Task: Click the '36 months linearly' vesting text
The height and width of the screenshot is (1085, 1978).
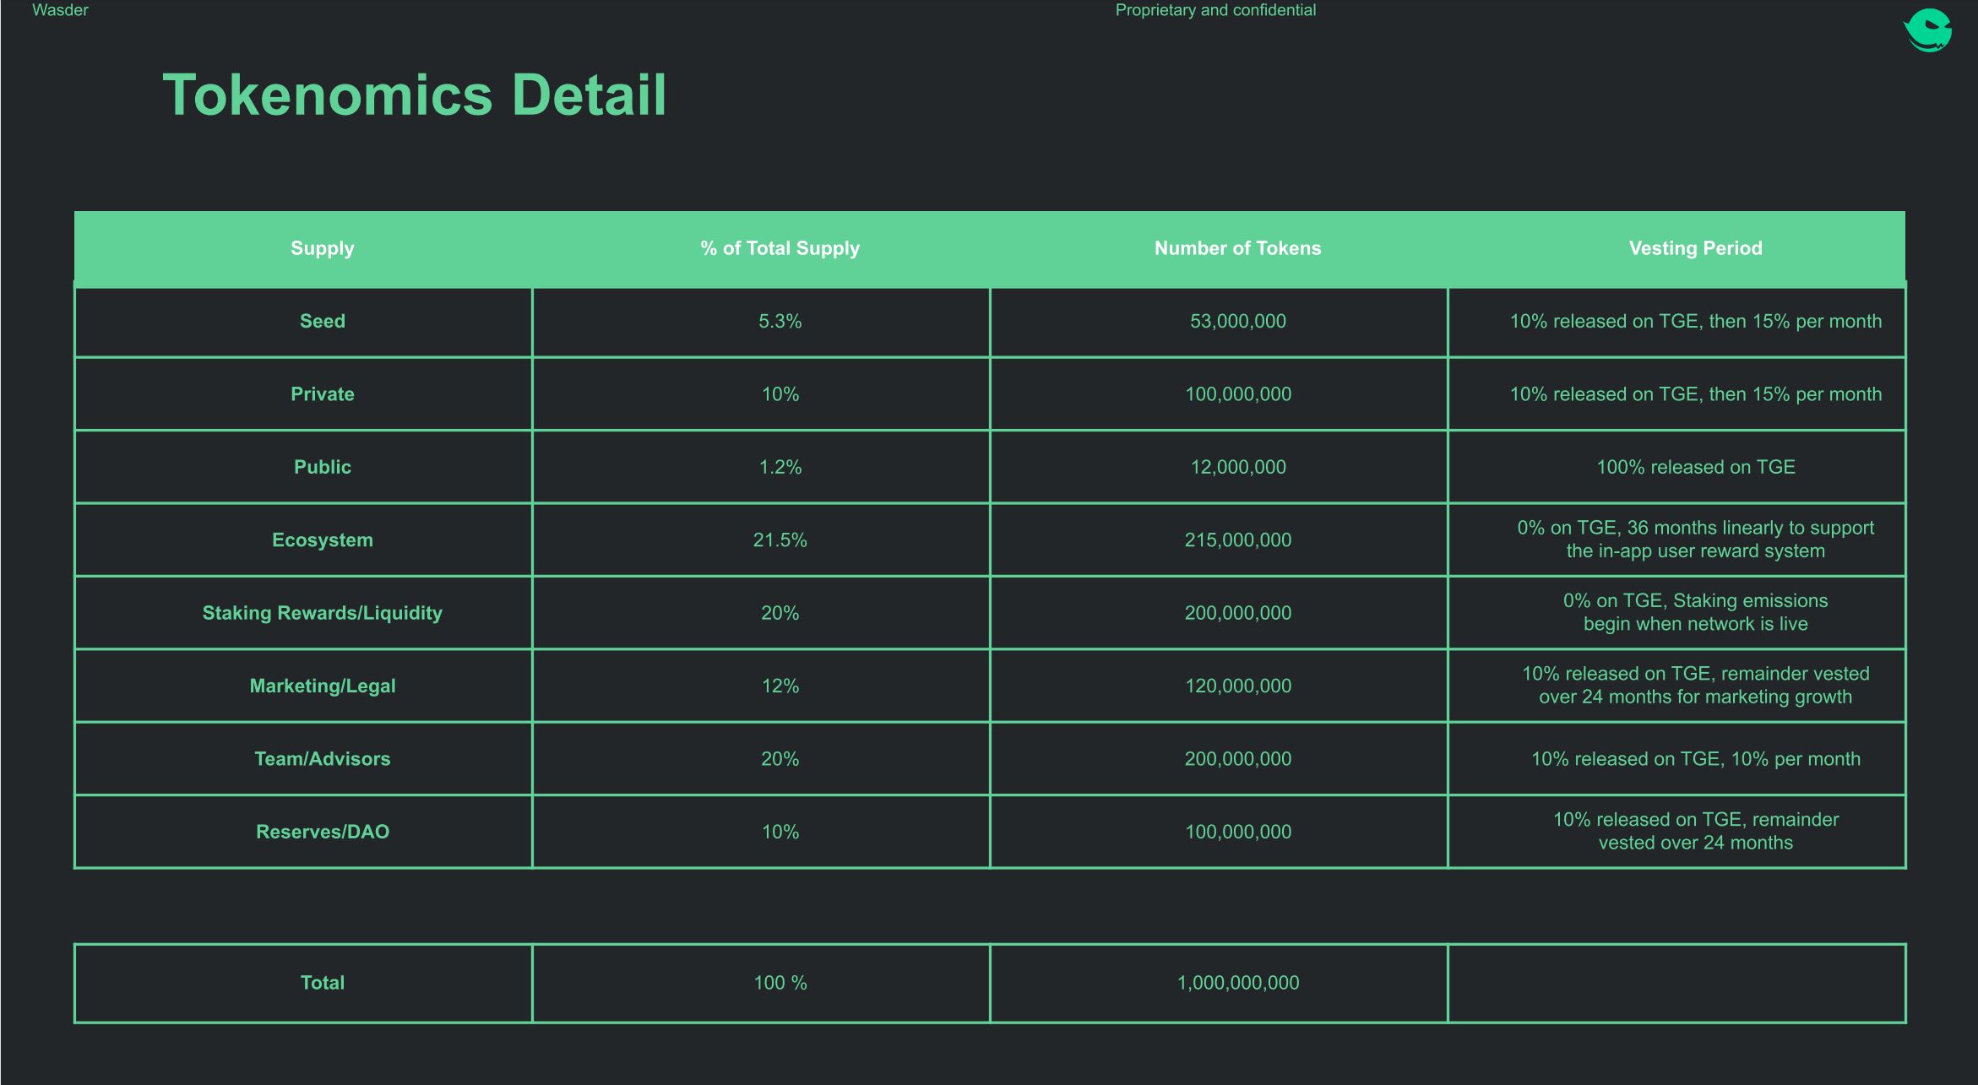Action: point(1696,540)
